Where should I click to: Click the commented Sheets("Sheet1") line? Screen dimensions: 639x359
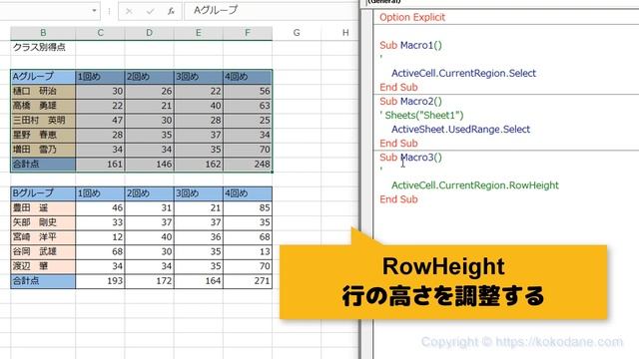point(421,116)
